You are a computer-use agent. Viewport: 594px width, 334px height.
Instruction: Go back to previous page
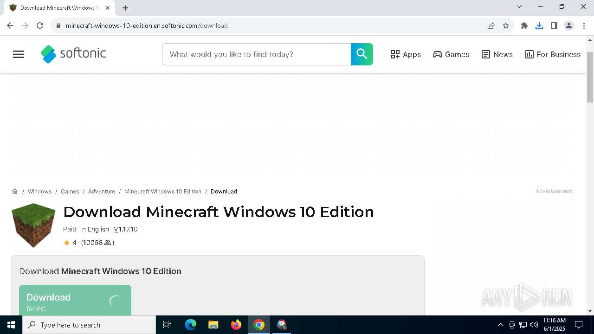(x=10, y=26)
